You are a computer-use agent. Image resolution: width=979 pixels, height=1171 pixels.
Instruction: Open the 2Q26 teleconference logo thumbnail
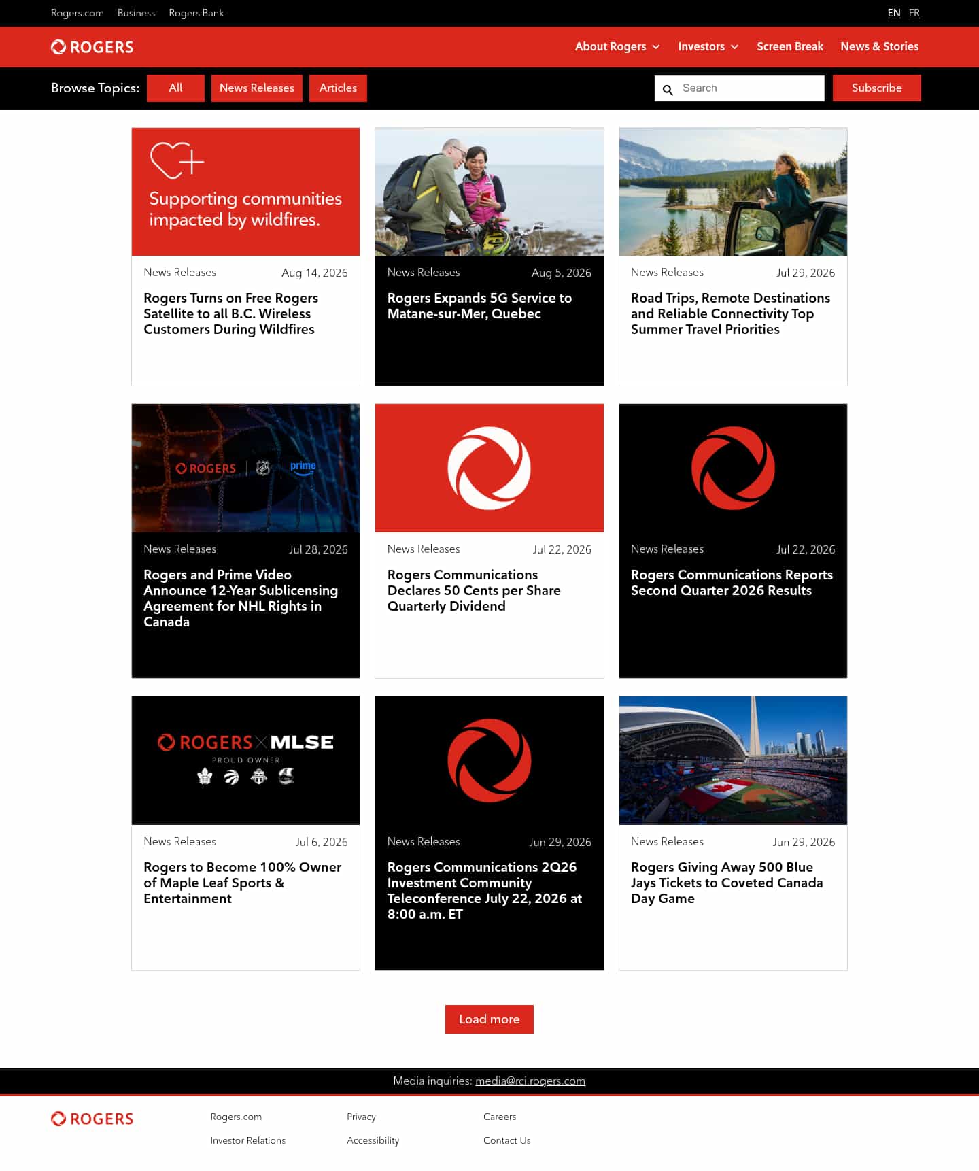pyautogui.click(x=489, y=760)
